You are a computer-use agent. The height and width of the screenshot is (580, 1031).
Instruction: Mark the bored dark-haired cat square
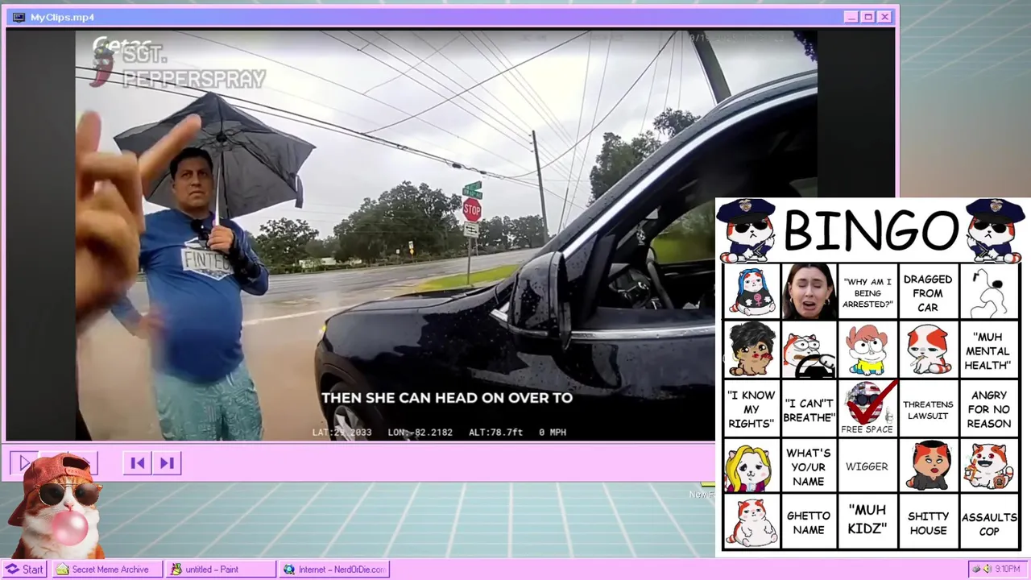click(x=927, y=466)
